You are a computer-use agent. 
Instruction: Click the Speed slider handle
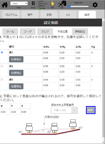click(70, 6)
